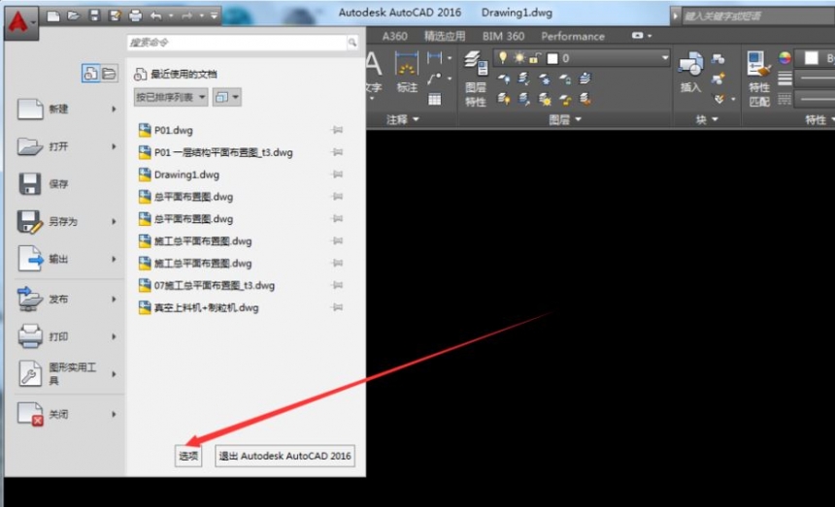Switch to the A360 ribbon tab

point(394,36)
